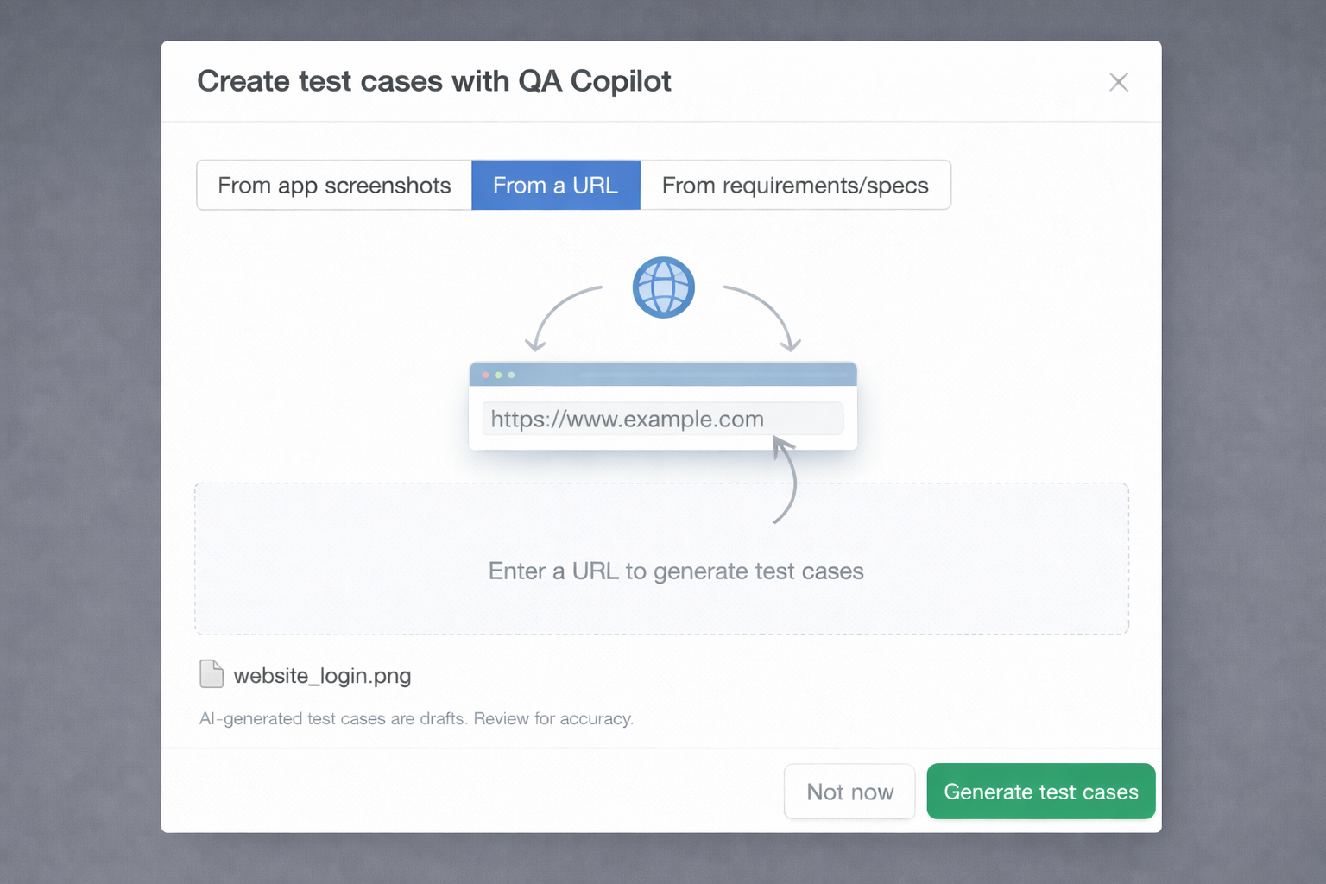Click the Create test cases with QA Copilot heading
The image size is (1326, 884).
click(434, 80)
